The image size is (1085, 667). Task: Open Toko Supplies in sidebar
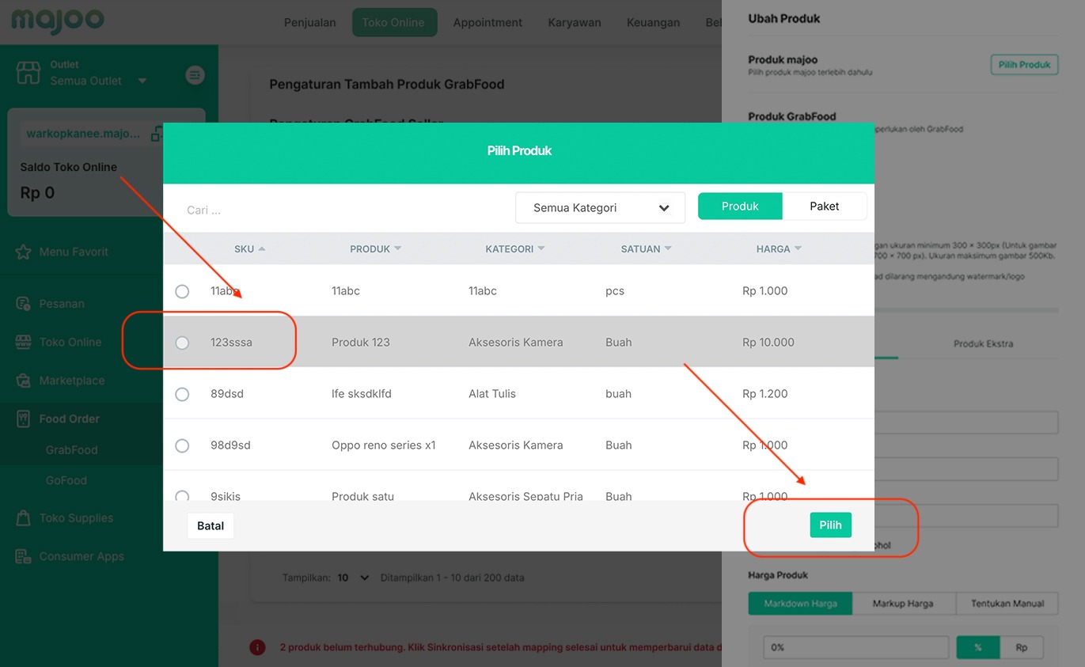[x=76, y=518]
